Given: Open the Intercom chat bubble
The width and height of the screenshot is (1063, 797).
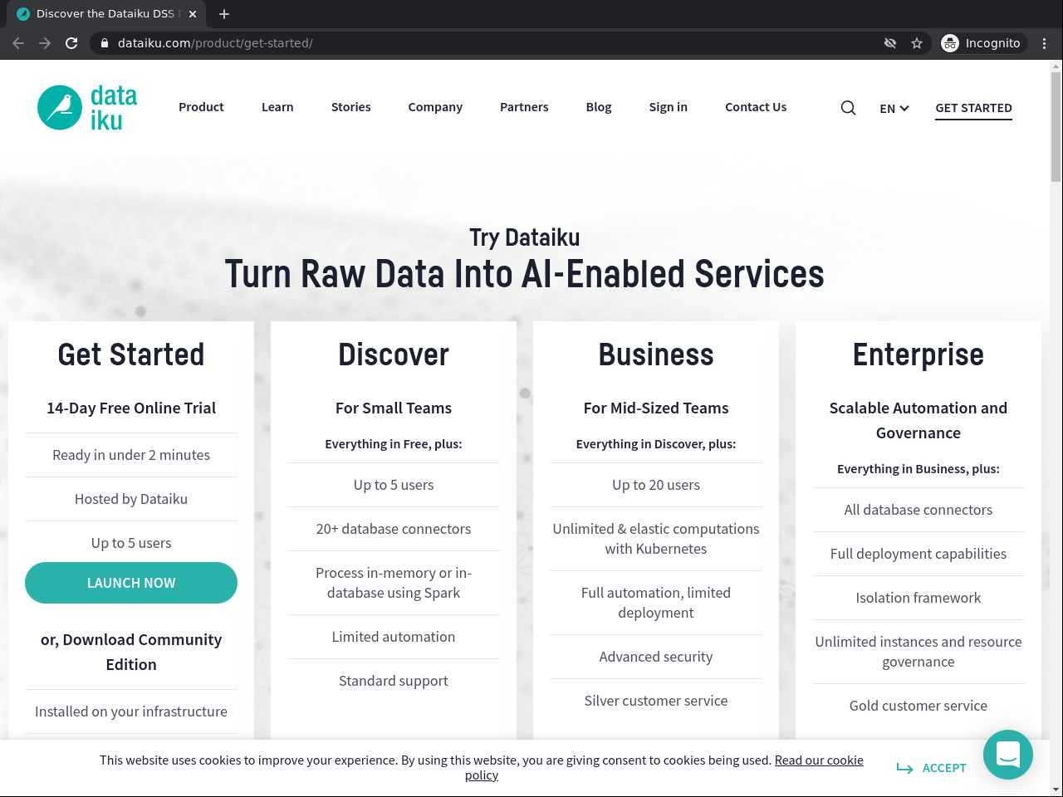Looking at the screenshot, I should click(1007, 755).
